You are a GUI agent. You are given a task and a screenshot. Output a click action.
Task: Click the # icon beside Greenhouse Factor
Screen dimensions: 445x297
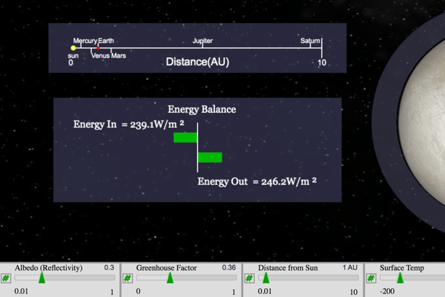(128, 278)
